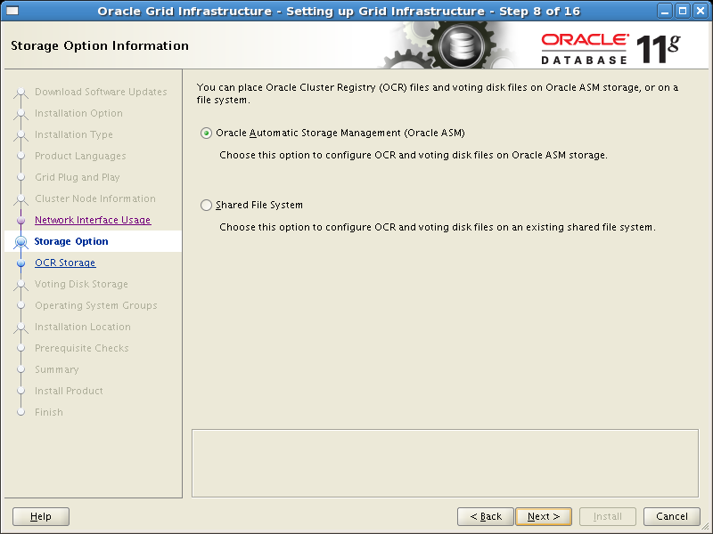
Task: Click the Network Interface Usage step marker
Action: 20,220
